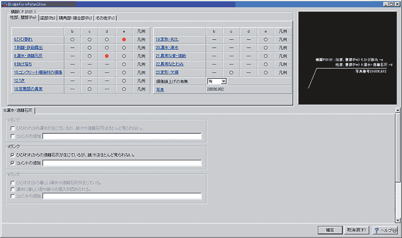The width and height of the screenshot is (402, 238).
Task: Open the 22.異常なたわみ link
Action: pyautogui.click(x=170, y=64)
